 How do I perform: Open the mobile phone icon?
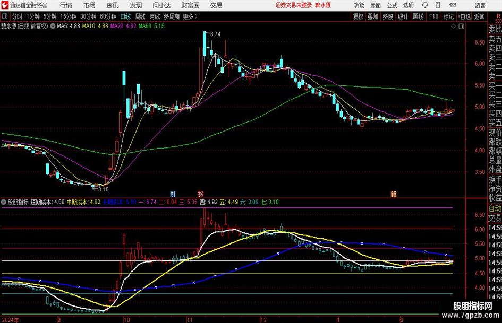(x=438, y=5)
